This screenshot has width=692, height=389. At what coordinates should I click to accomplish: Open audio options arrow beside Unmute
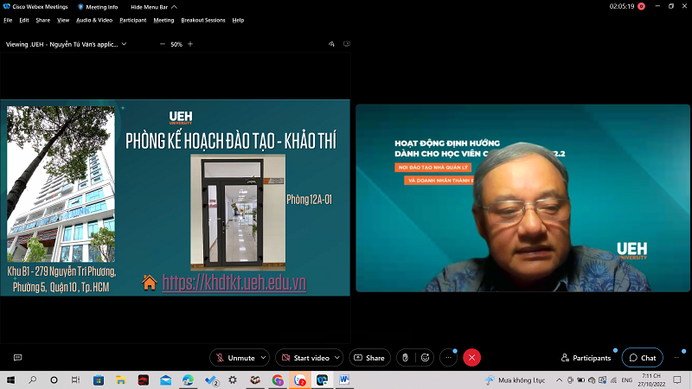[264, 358]
